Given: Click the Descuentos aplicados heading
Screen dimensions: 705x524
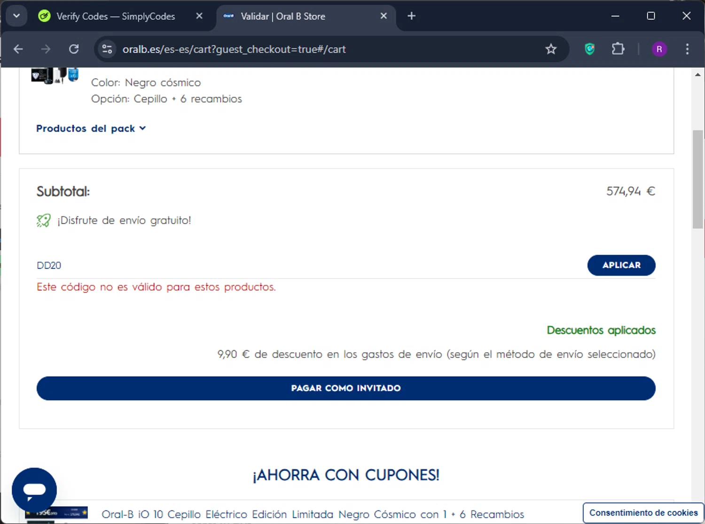Looking at the screenshot, I should pos(601,330).
